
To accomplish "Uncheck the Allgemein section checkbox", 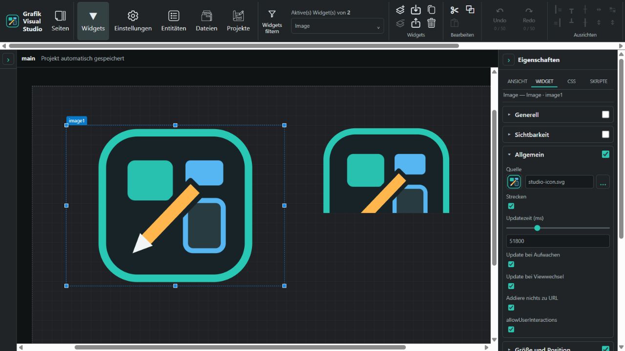I will click(605, 155).
